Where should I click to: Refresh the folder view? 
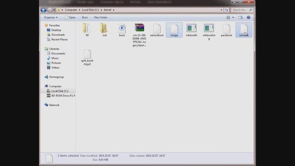coord(226,10)
